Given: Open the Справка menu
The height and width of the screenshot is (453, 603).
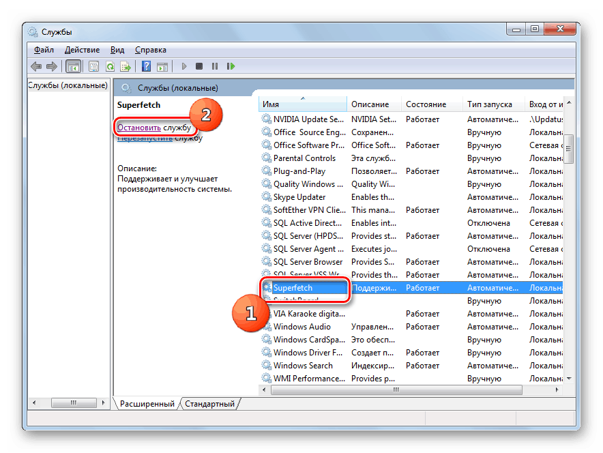Looking at the screenshot, I should coord(150,50).
